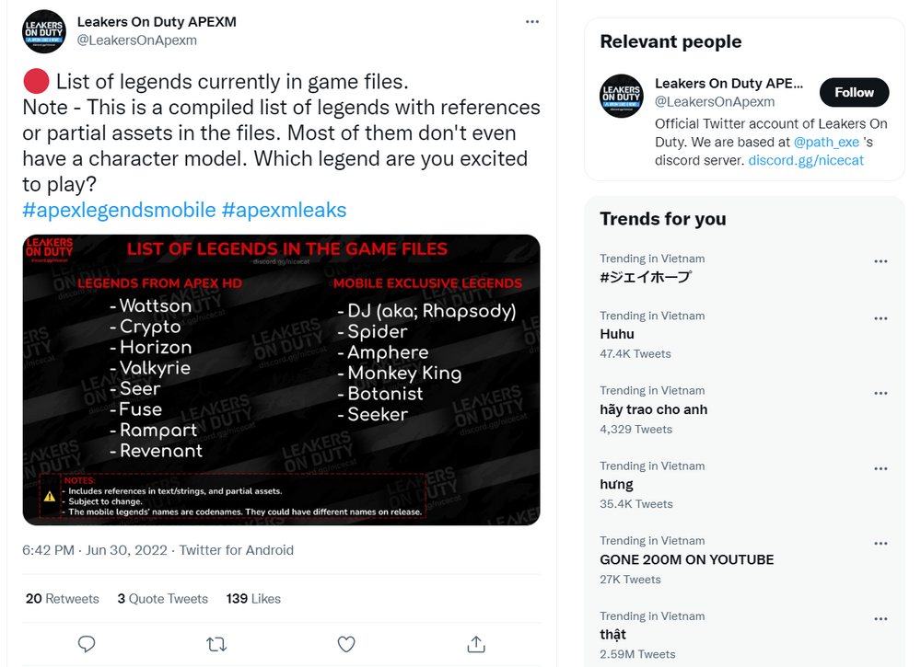This screenshot has height=667, width=921.
Task: Click the Leakers On Duty tweet avatar
Action: pyautogui.click(x=44, y=31)
